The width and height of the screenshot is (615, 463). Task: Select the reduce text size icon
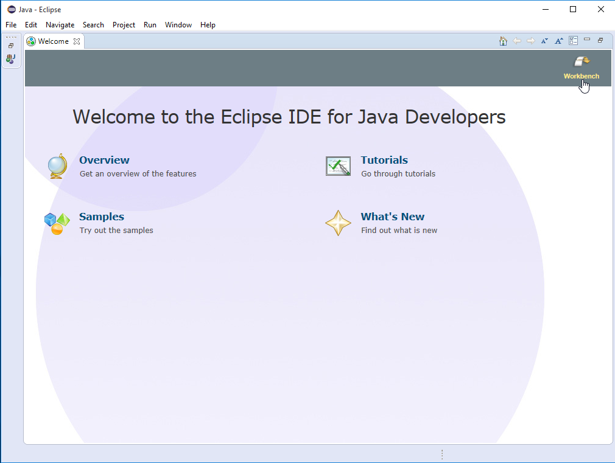tap(544, 40)
